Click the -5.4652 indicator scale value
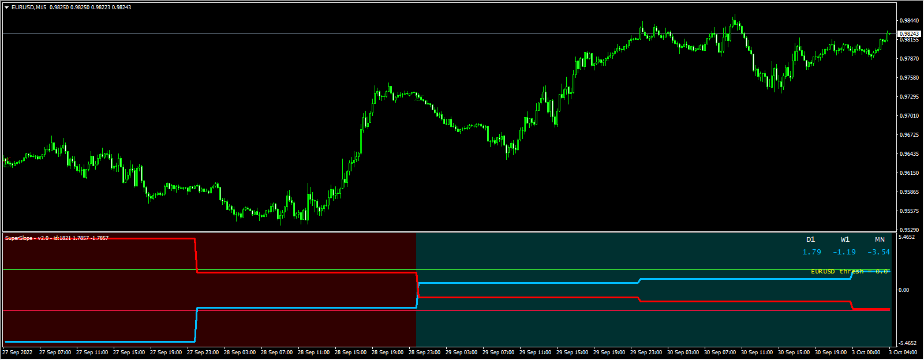The height and width of the screenshot is (360, 924). (908, 343)
